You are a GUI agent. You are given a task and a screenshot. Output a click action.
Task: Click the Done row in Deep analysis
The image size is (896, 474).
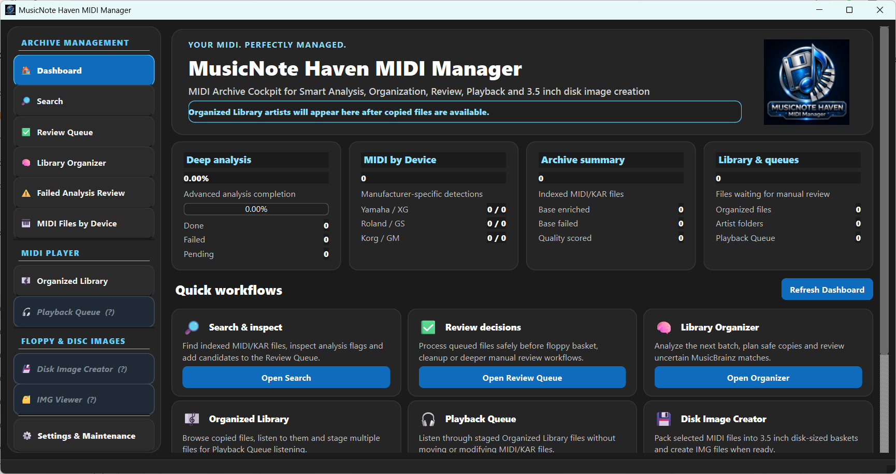(x=256, y=226)
